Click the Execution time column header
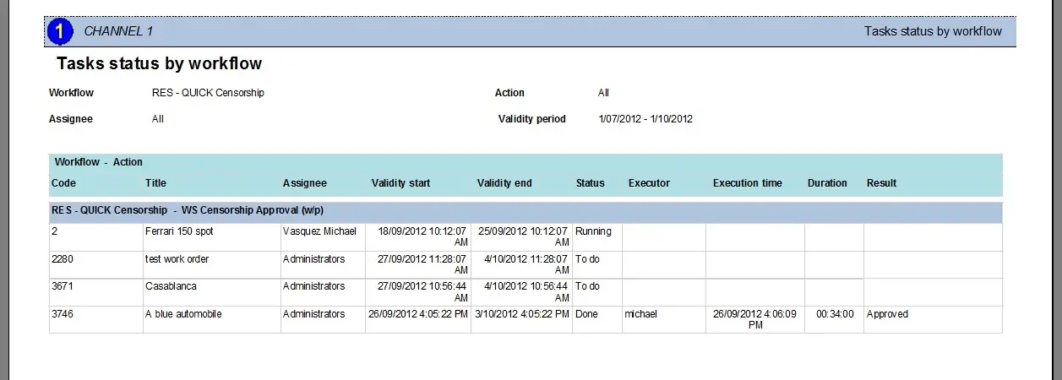 pos(747,182)
